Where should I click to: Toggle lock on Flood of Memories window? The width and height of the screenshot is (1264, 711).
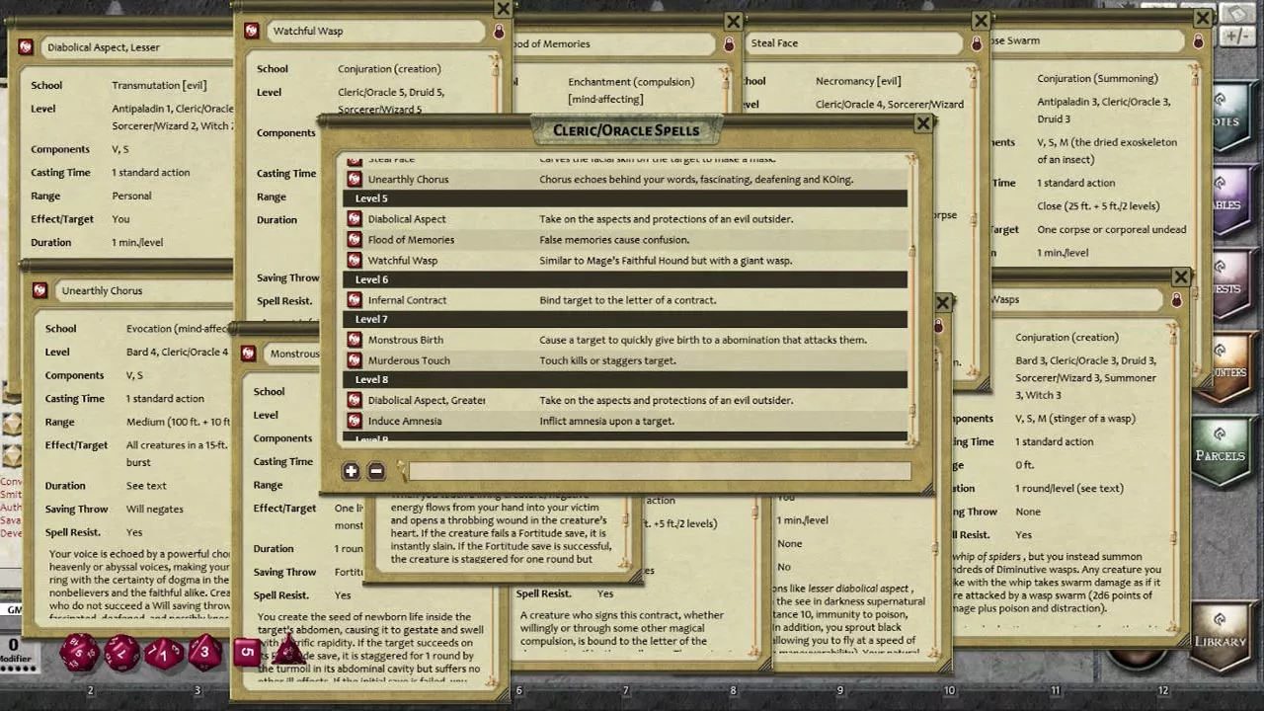[x=729, y=44]
